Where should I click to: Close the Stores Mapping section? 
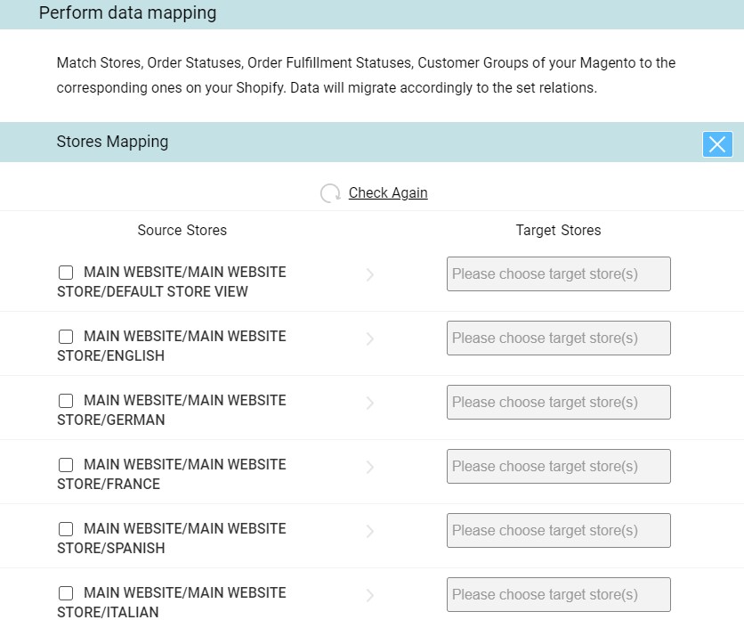(717, 144)
